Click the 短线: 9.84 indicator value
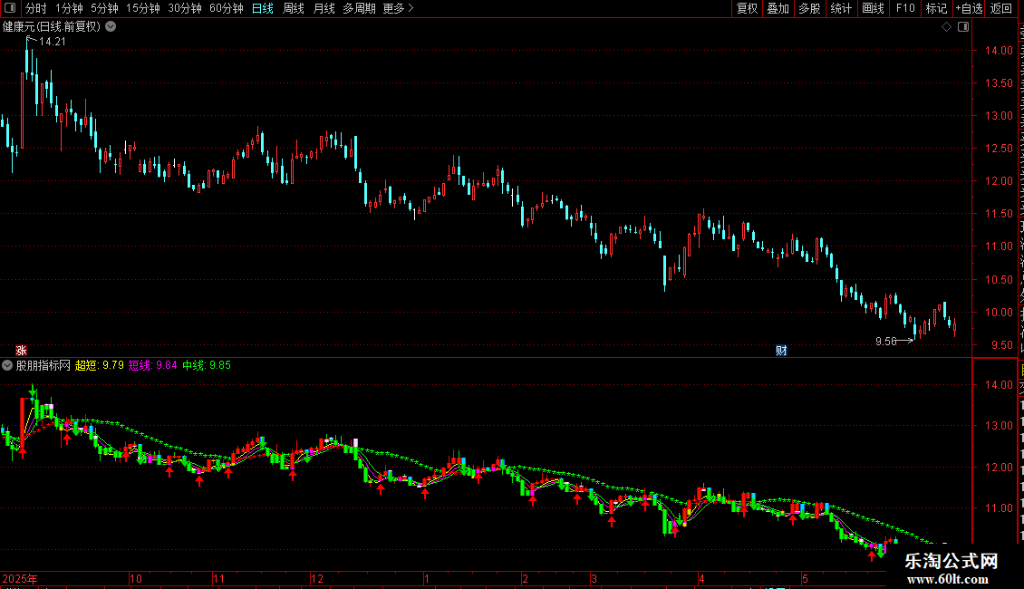Screen dimensions: 1024x589 pyautogui.click(x=153, y=365)
